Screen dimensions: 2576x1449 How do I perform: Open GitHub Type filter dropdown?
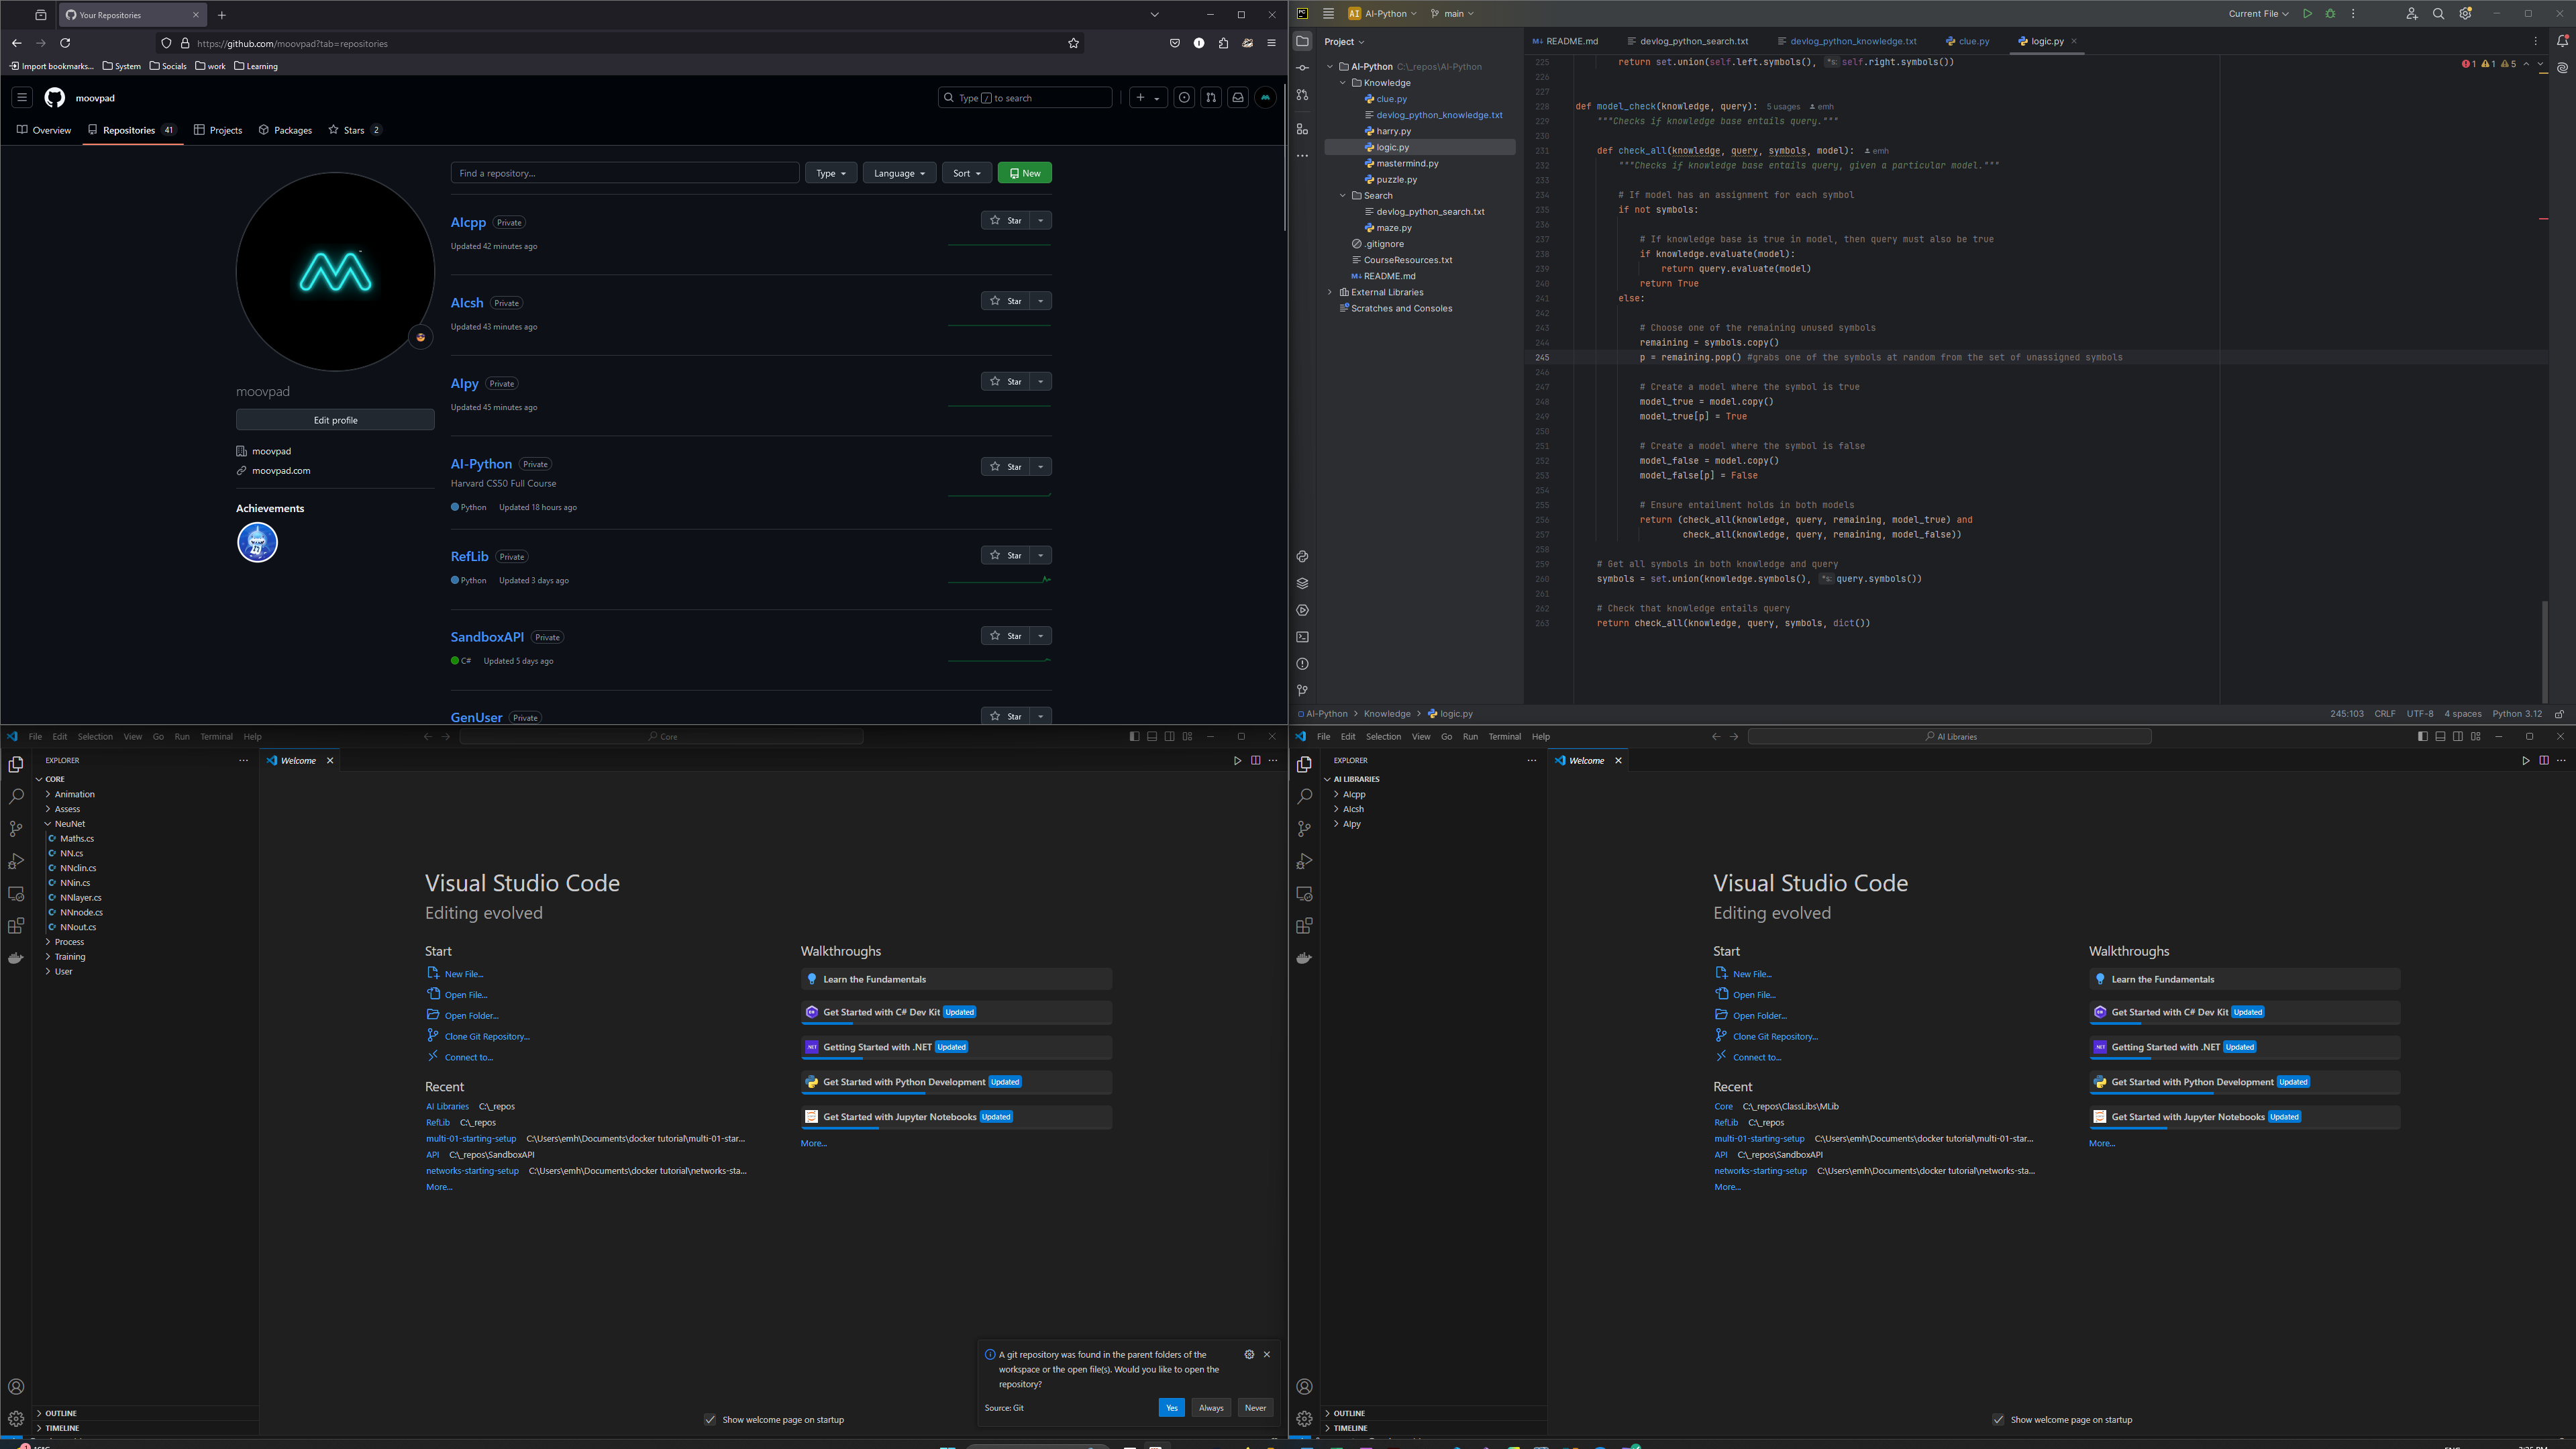[x=831, y=173]
